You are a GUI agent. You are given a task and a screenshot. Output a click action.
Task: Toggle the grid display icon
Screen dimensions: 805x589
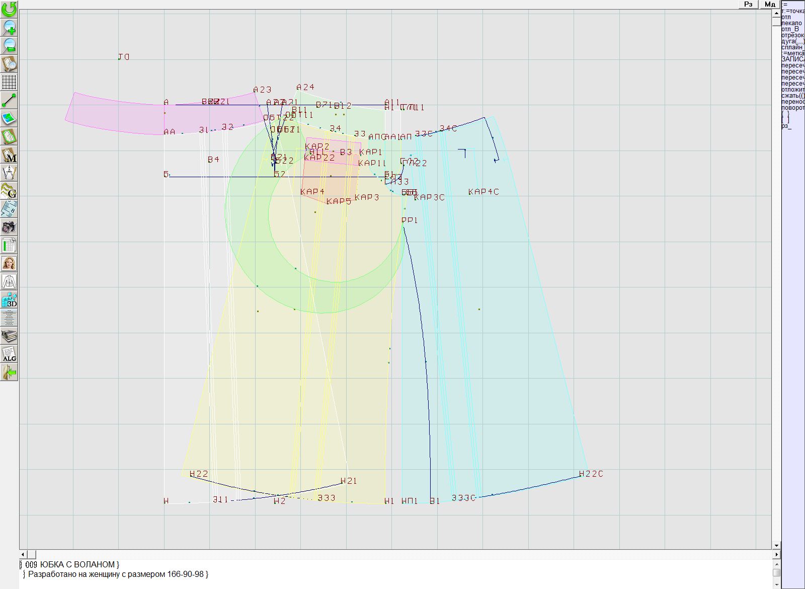click(9, 82)
